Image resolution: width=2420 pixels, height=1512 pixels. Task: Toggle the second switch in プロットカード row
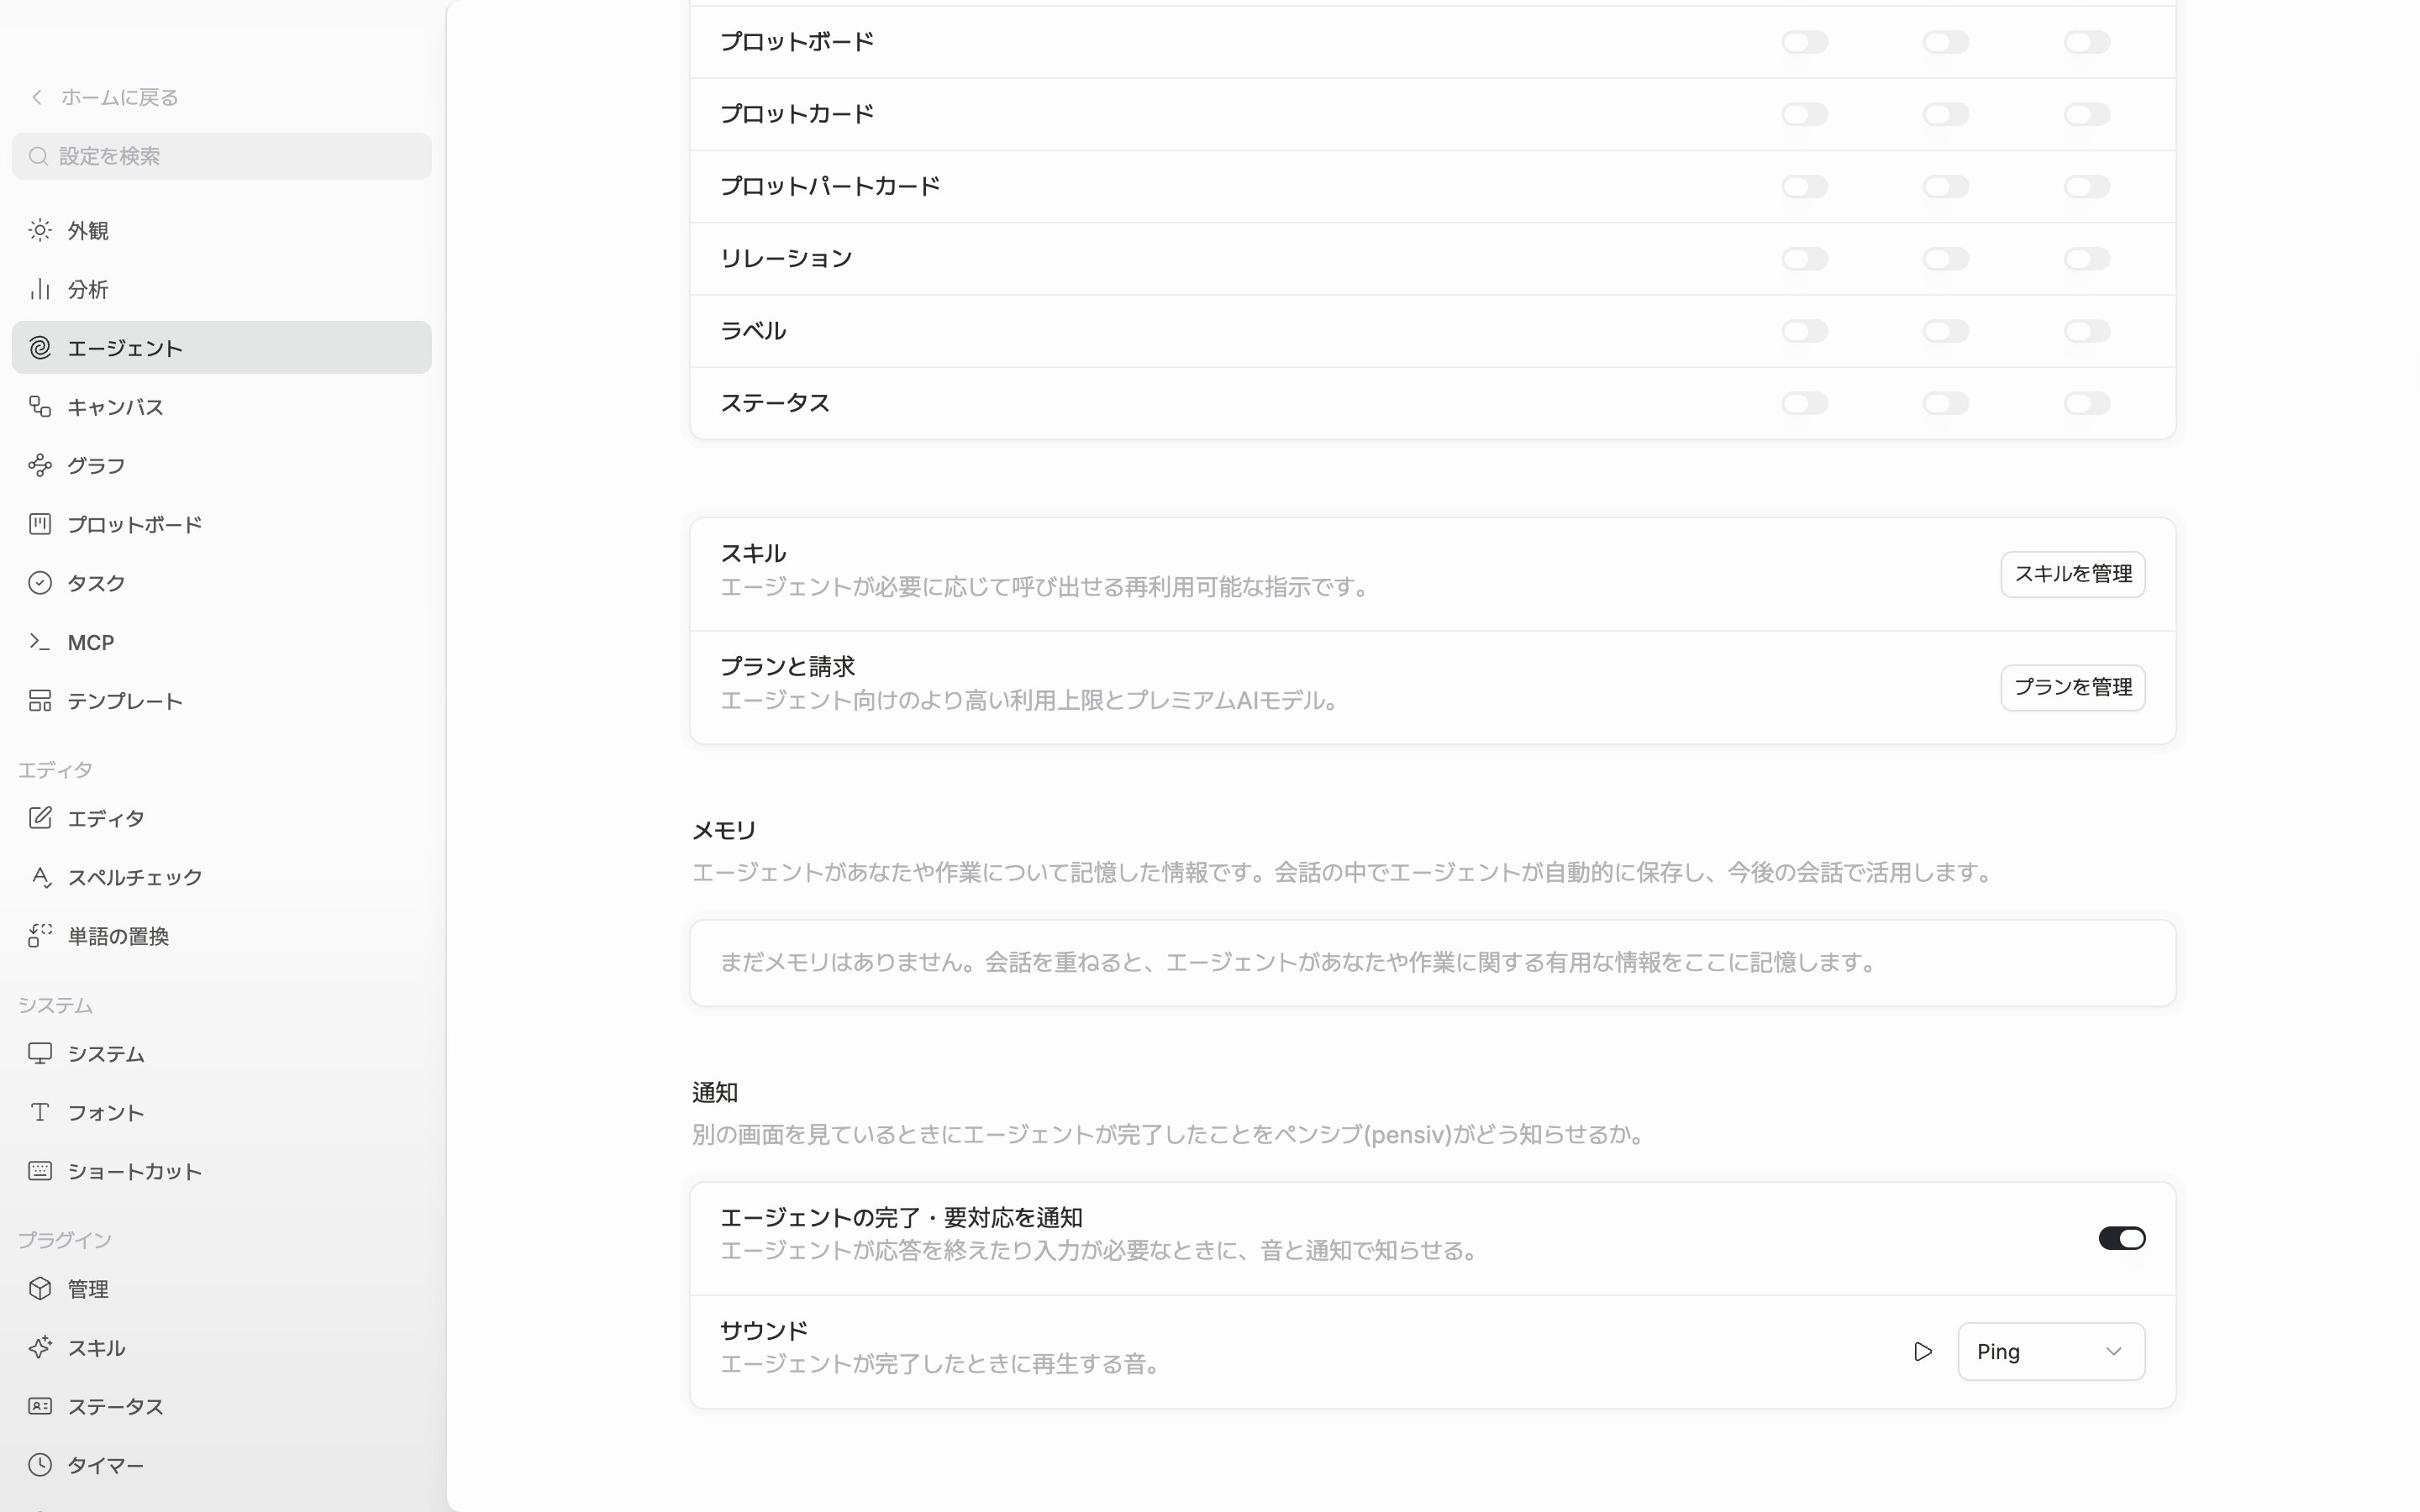1946,114
